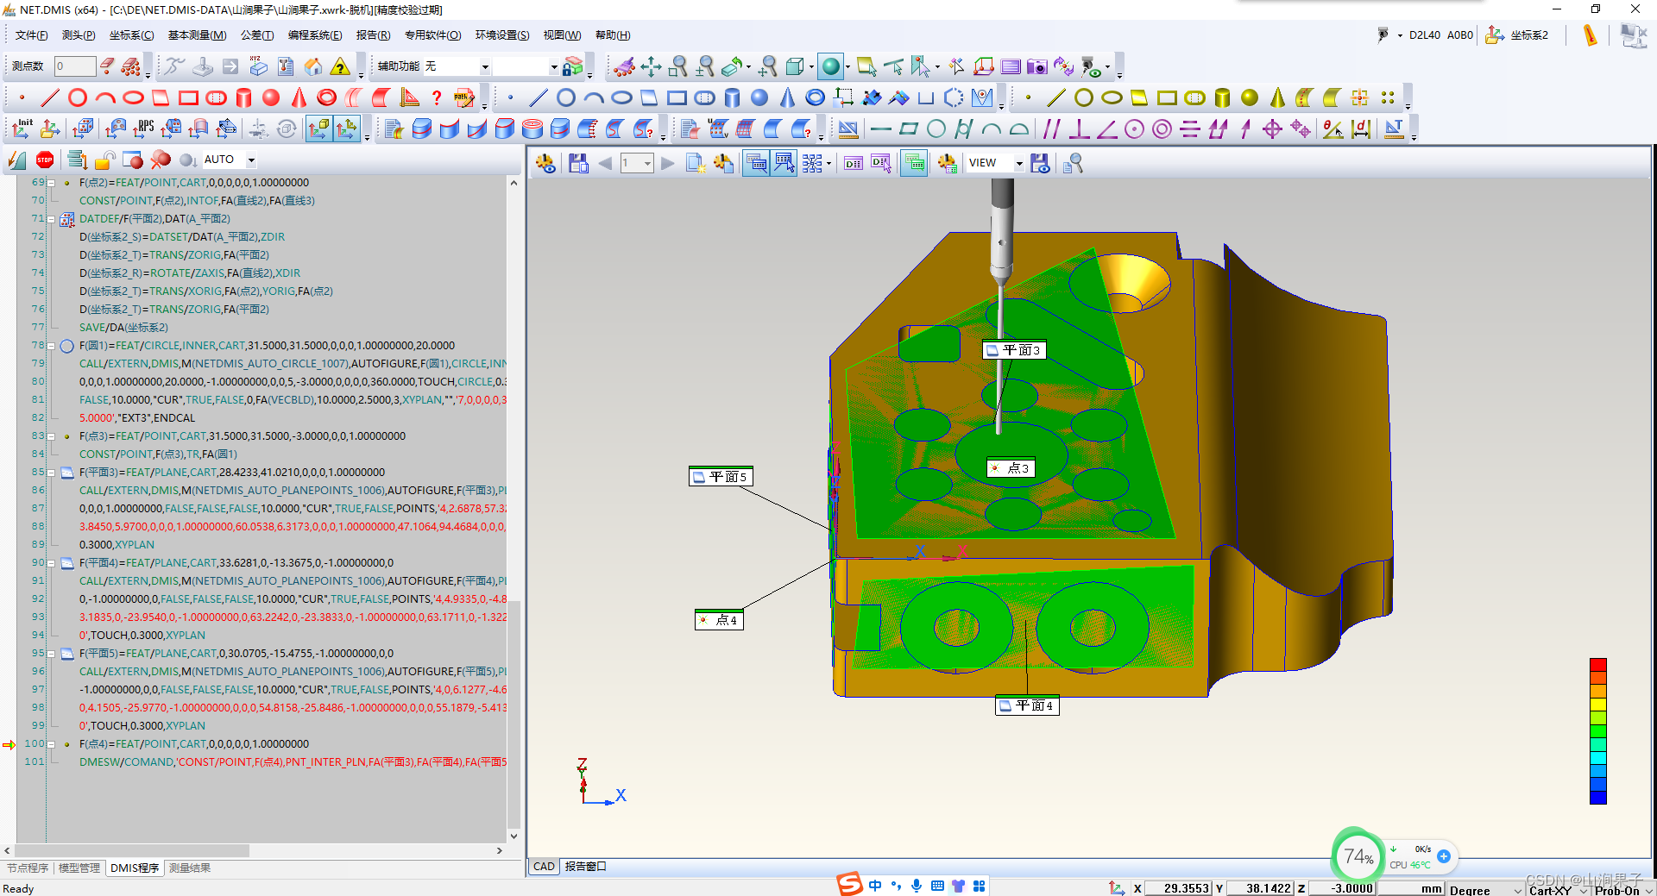The width and height of the screenshot is (1657, 896).
Task: Select the red torus feature tool
Action: (x=326, y=97)
